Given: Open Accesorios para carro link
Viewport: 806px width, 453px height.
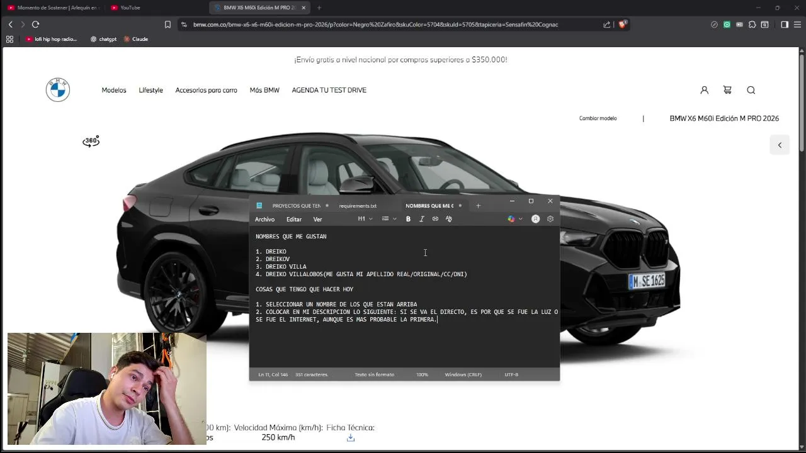Looking at the screenshot, I should pos(206,90).
